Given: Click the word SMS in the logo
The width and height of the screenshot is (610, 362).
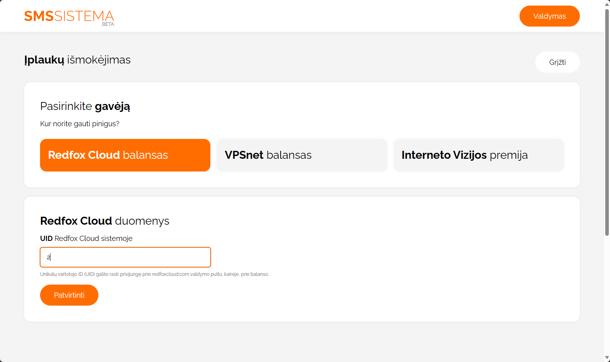Looking at the screenshot, I should point(39,16).
